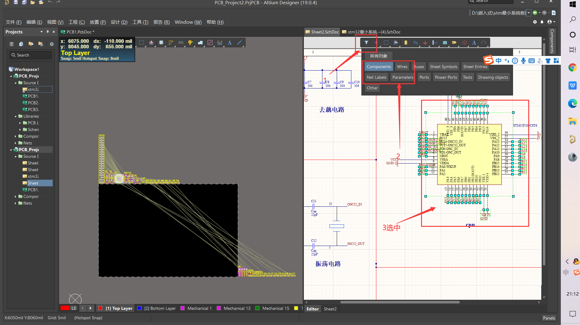Toggle the Net Labels selection filter
Image resolution: width=580 pixels, height=325 pixels.
click(x=376, y=77)
